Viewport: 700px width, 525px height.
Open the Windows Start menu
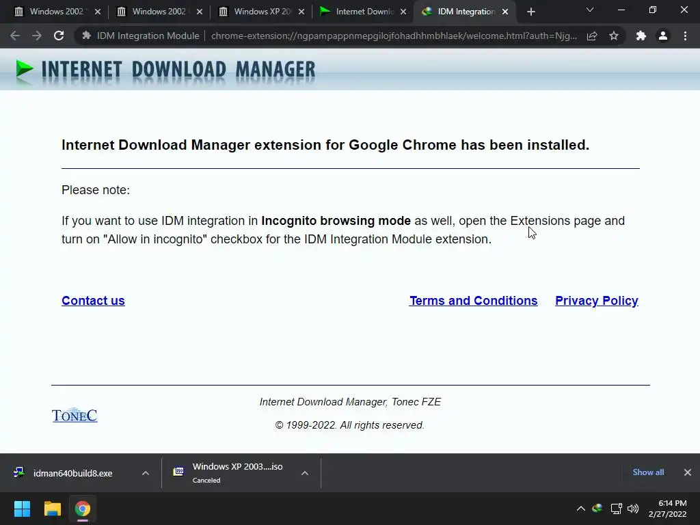coord(22,509)
